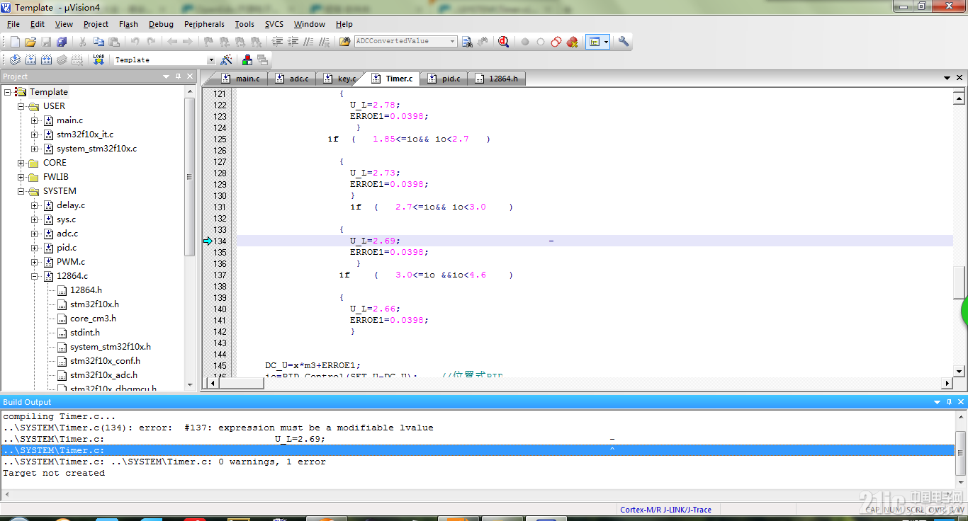This screenshot has width=968, height=521.
Task: Insert a breakpoint with the red circle icon
Action: (x=525, y=42)
